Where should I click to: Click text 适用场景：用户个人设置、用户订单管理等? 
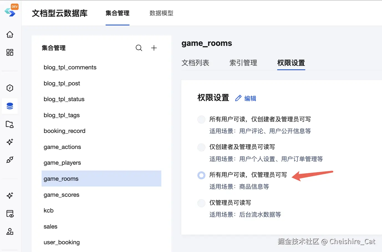click(x=266, y=159)
